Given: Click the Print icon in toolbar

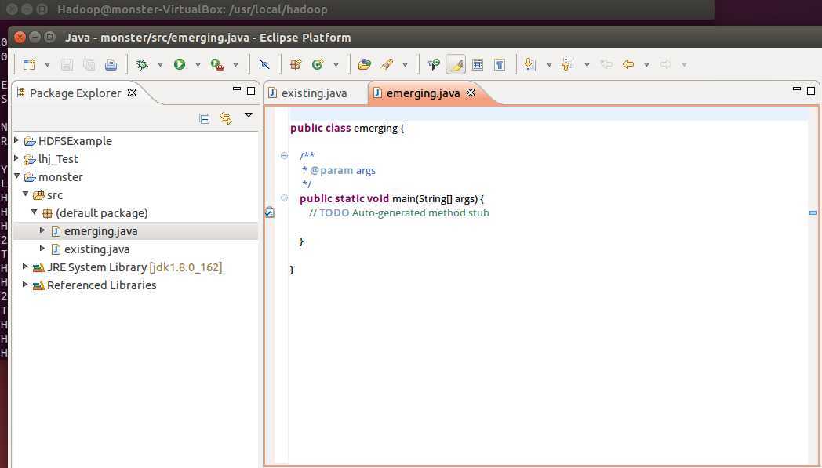Looking at the screenshot, I should pyautogui.click(x=111, y=65).
